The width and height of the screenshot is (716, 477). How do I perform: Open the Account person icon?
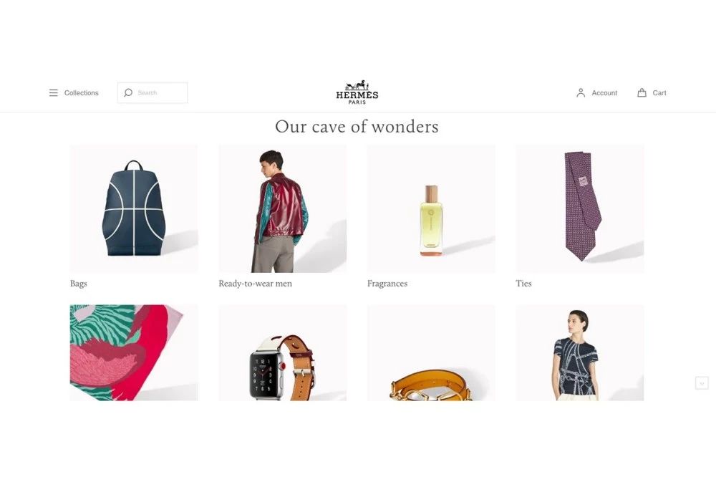(581, 93)
